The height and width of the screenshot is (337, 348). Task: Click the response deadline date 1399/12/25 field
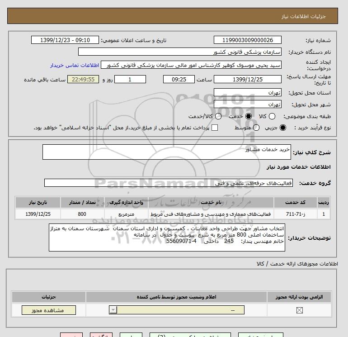click(248, 79)
